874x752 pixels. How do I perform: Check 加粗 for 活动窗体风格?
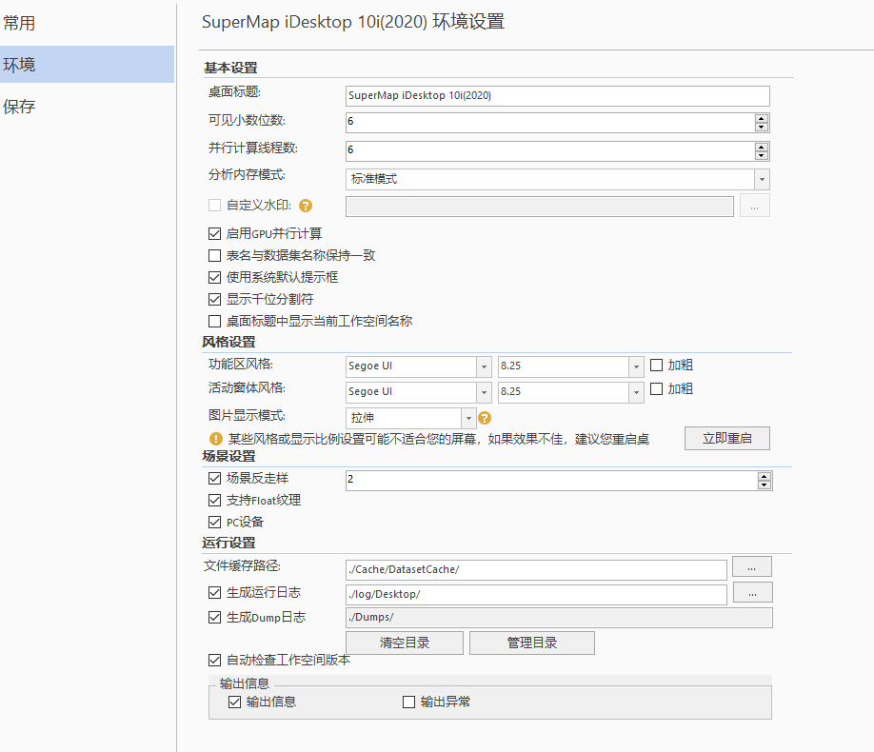pyautogui.click(x=657, y=388)
